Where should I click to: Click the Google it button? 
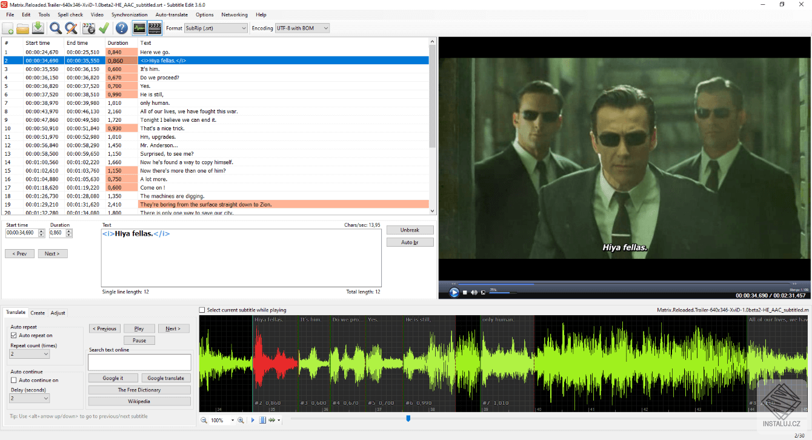pyautogui.click(x=113, y=378)
